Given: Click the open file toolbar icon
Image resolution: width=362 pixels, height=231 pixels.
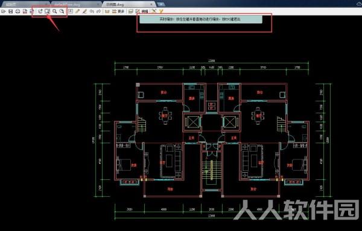Looking at the screenshot, I should 4,11.
